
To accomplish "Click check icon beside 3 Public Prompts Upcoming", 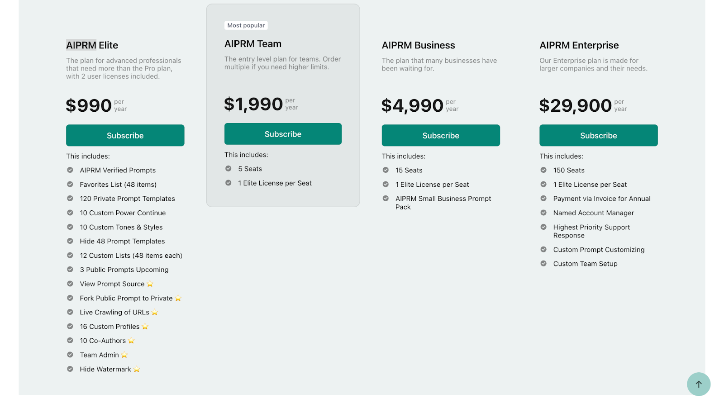I will [70, 270].
